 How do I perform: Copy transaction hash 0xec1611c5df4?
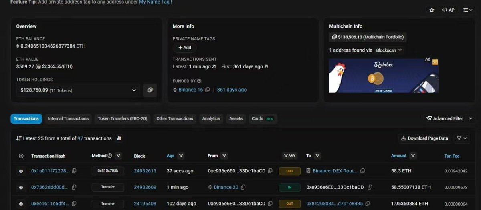73,204
